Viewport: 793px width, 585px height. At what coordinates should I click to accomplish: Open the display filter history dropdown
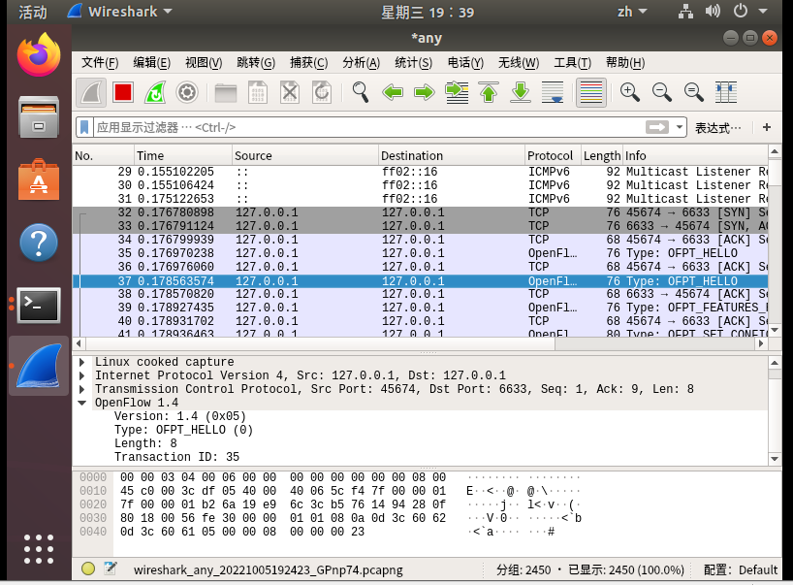tap(680, 127)
